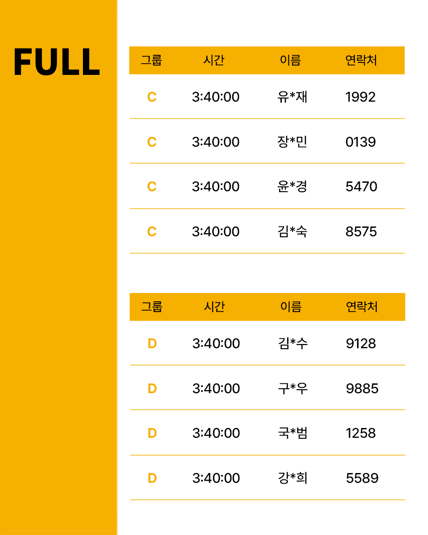Select contact number 8575
The width and height of the screenshot is (428, 535).
[361, 231]
